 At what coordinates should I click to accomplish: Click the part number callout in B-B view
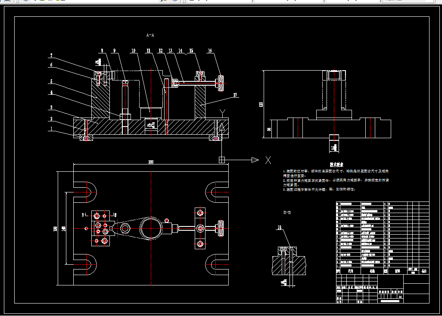(x=279, y=227)
